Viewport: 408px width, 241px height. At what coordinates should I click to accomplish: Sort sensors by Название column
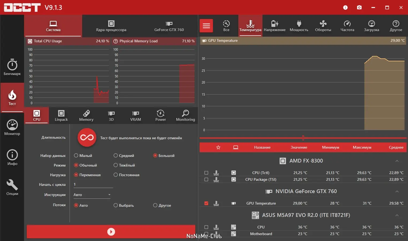262,148
